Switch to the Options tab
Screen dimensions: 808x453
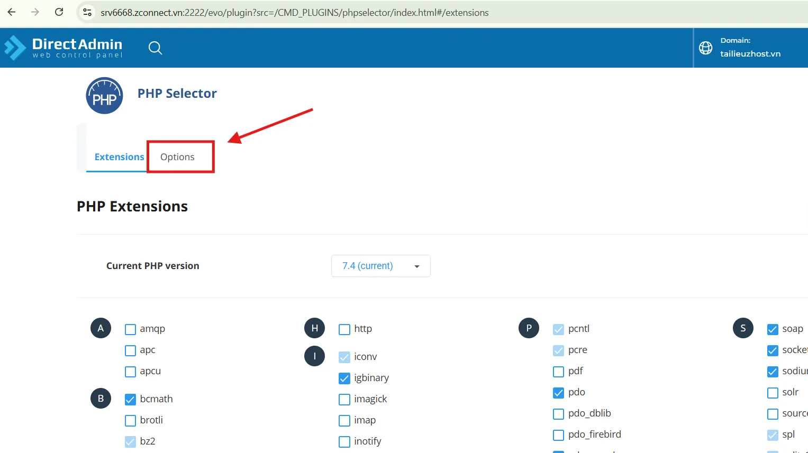pyautogui.click(x=177, y=157)
